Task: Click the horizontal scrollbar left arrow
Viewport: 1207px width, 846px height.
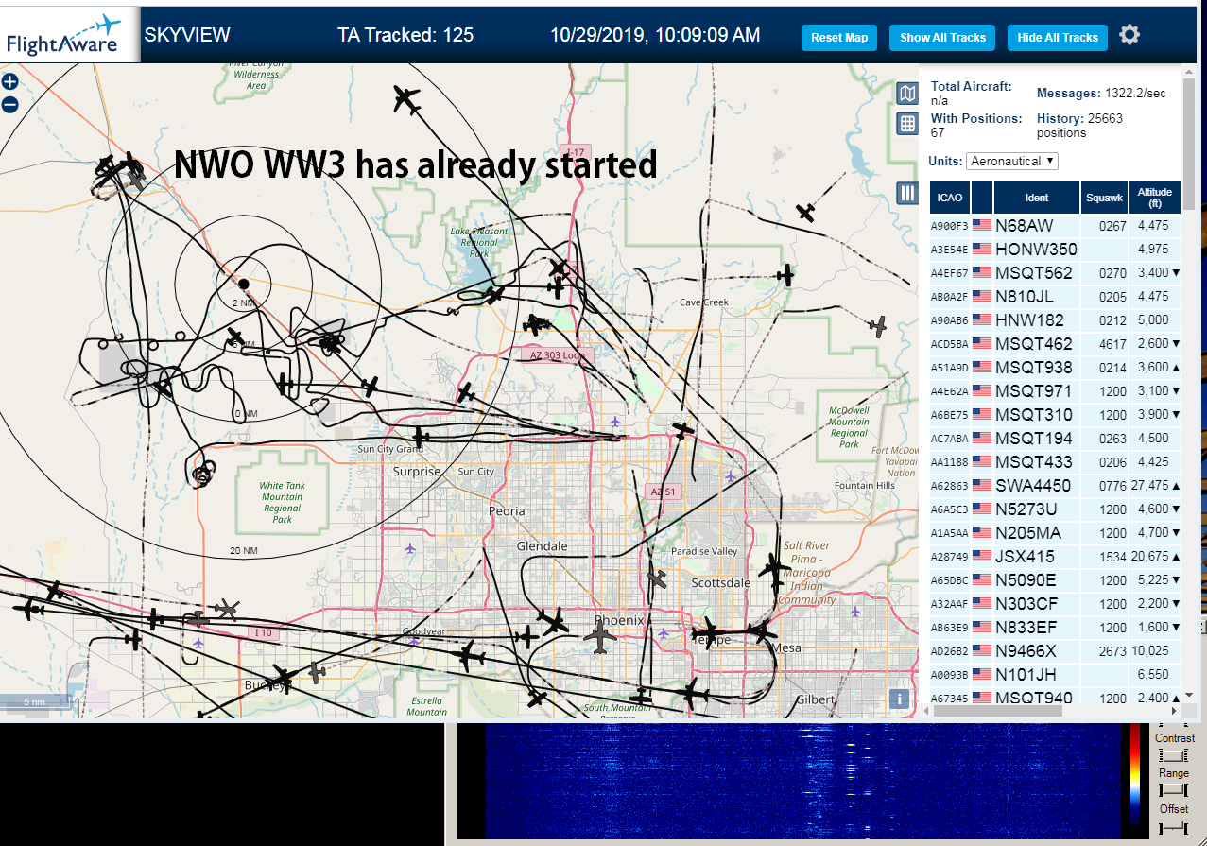Action: (x=927, y=711)
